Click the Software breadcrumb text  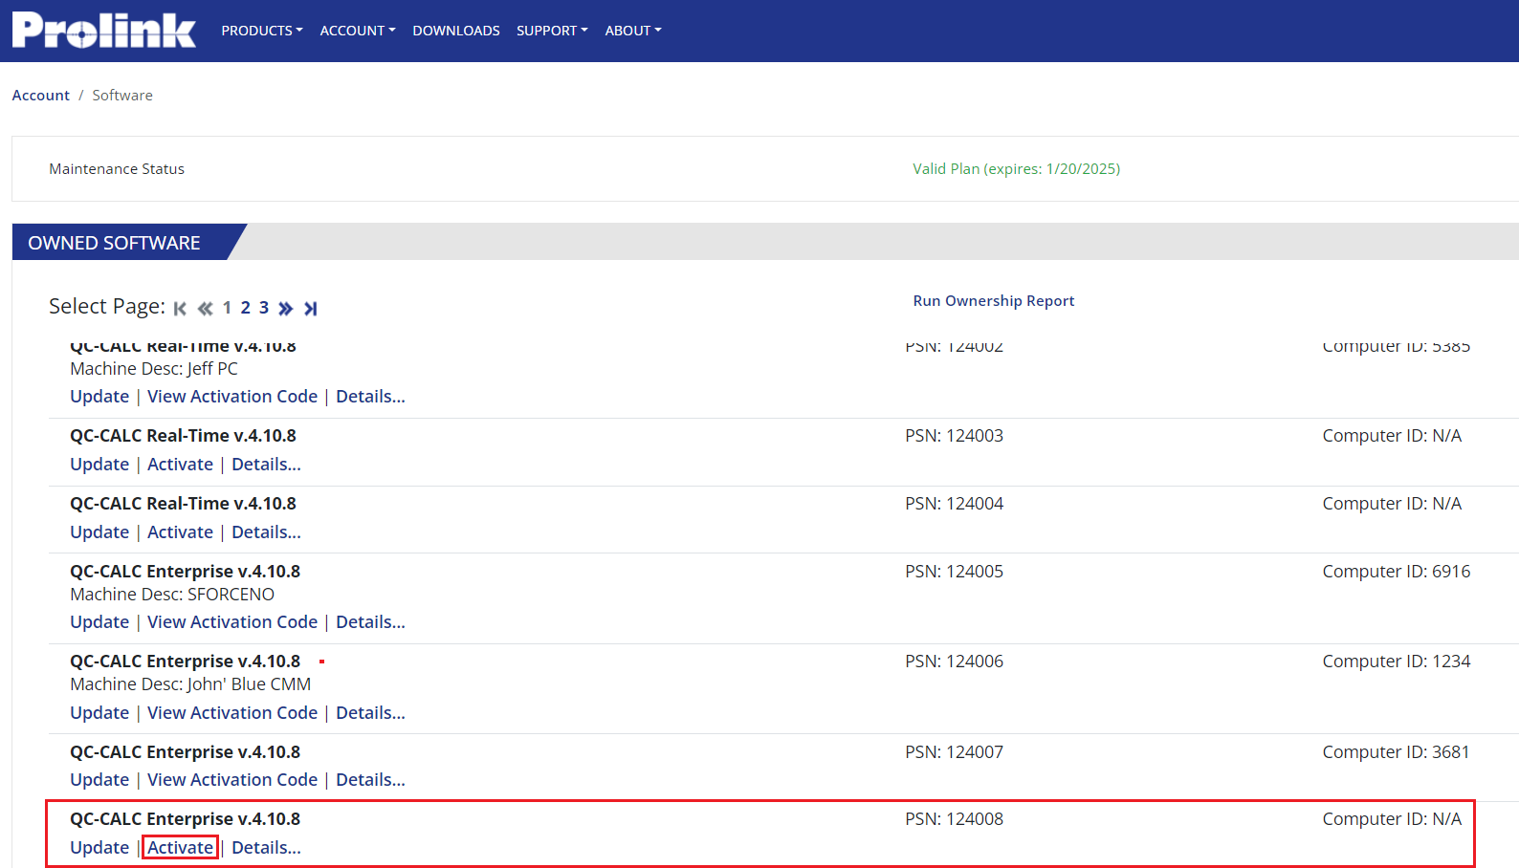122,95
